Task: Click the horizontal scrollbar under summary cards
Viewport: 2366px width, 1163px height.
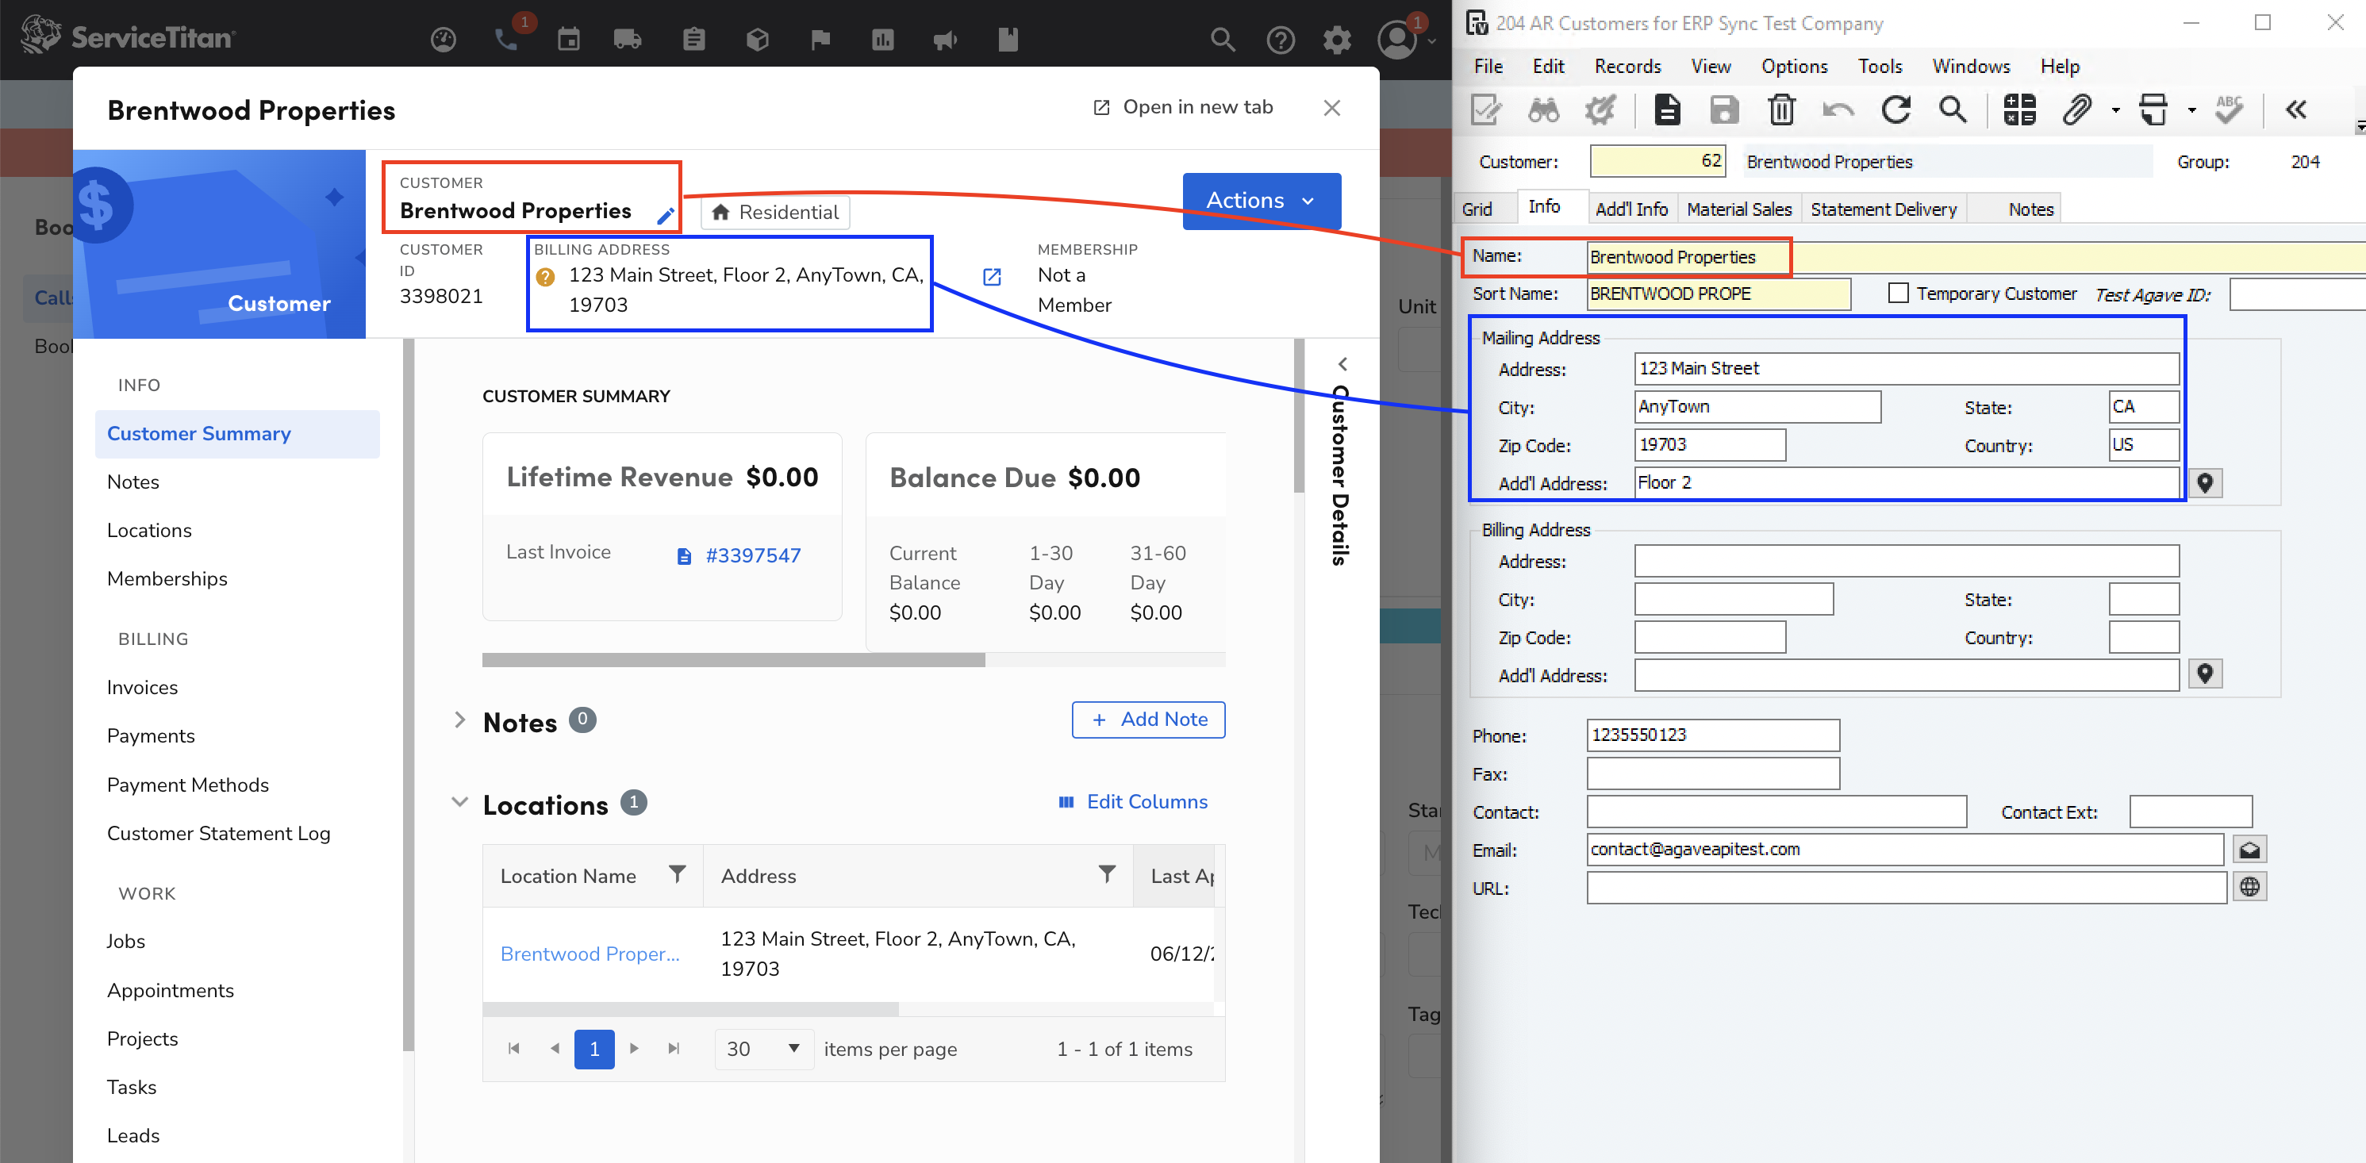Action: click(x=733, y=659)
